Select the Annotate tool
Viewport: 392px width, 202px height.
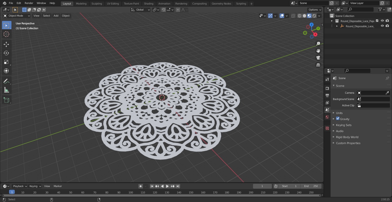click(6, 81)
